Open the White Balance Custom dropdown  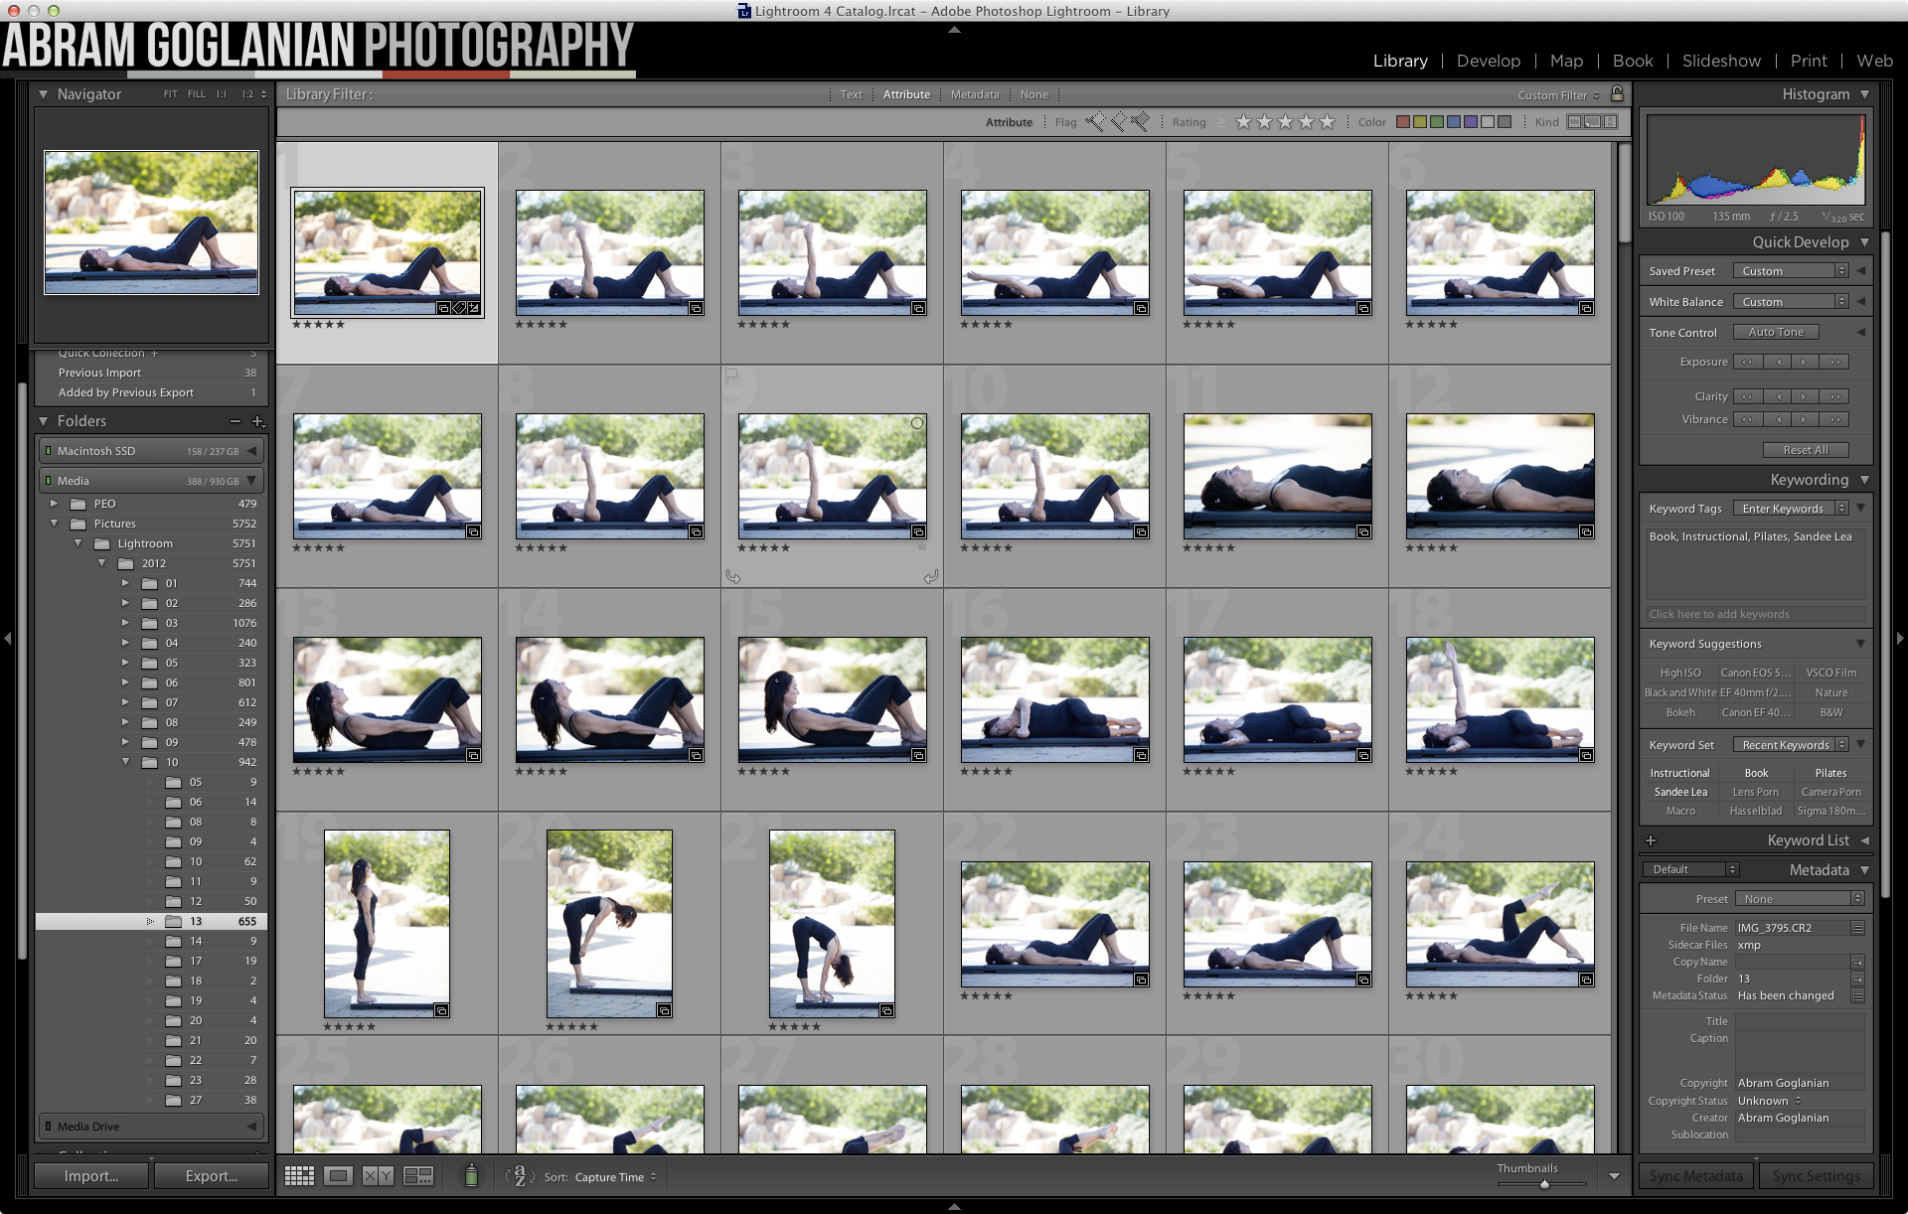pos(1793,302)
